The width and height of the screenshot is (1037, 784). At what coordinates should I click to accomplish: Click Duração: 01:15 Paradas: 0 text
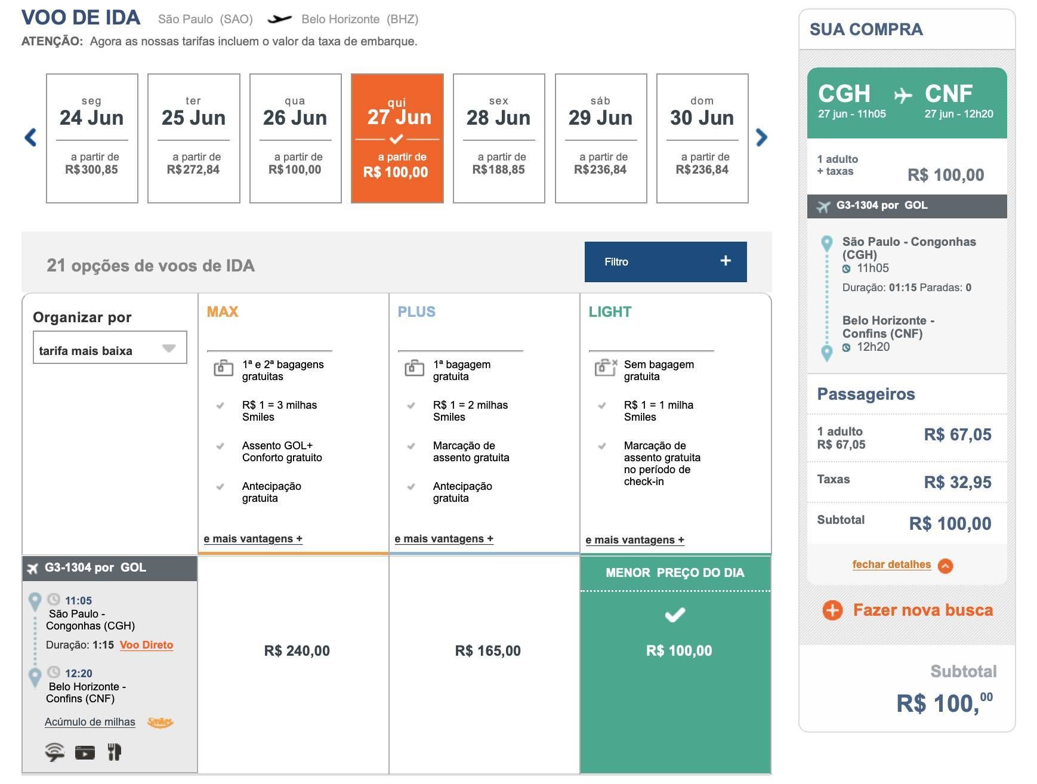906,288
